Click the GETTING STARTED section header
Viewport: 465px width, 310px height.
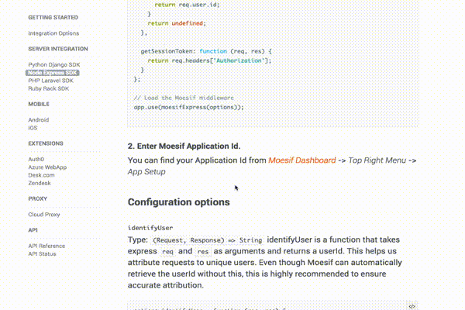tap(53, 18)
